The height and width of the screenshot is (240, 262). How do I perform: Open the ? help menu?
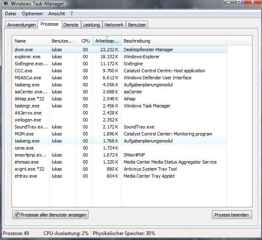pos(71,14)
